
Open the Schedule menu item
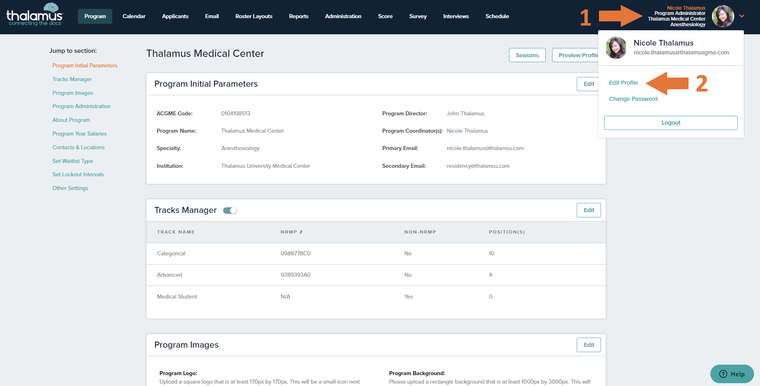click(497, 16)
